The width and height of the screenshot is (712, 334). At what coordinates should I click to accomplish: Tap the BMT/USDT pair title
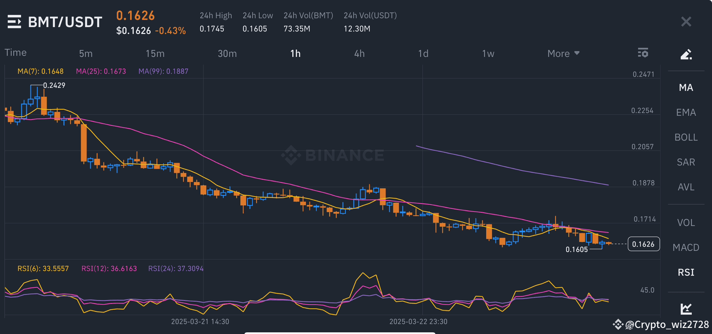click(x=65, y=22)
